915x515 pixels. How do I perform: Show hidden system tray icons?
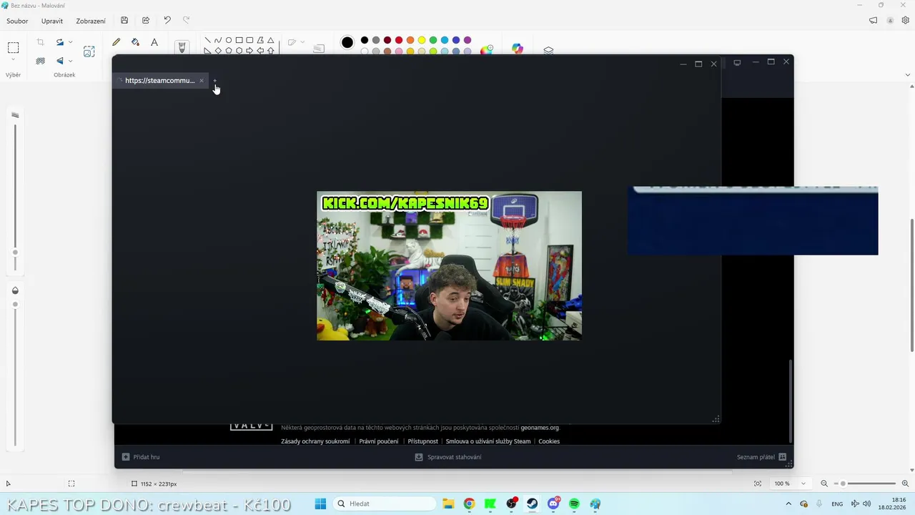(x=788, y=504)
